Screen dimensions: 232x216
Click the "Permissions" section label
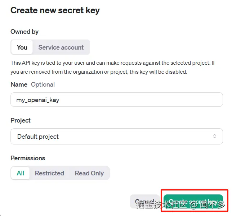click(28, 158)
